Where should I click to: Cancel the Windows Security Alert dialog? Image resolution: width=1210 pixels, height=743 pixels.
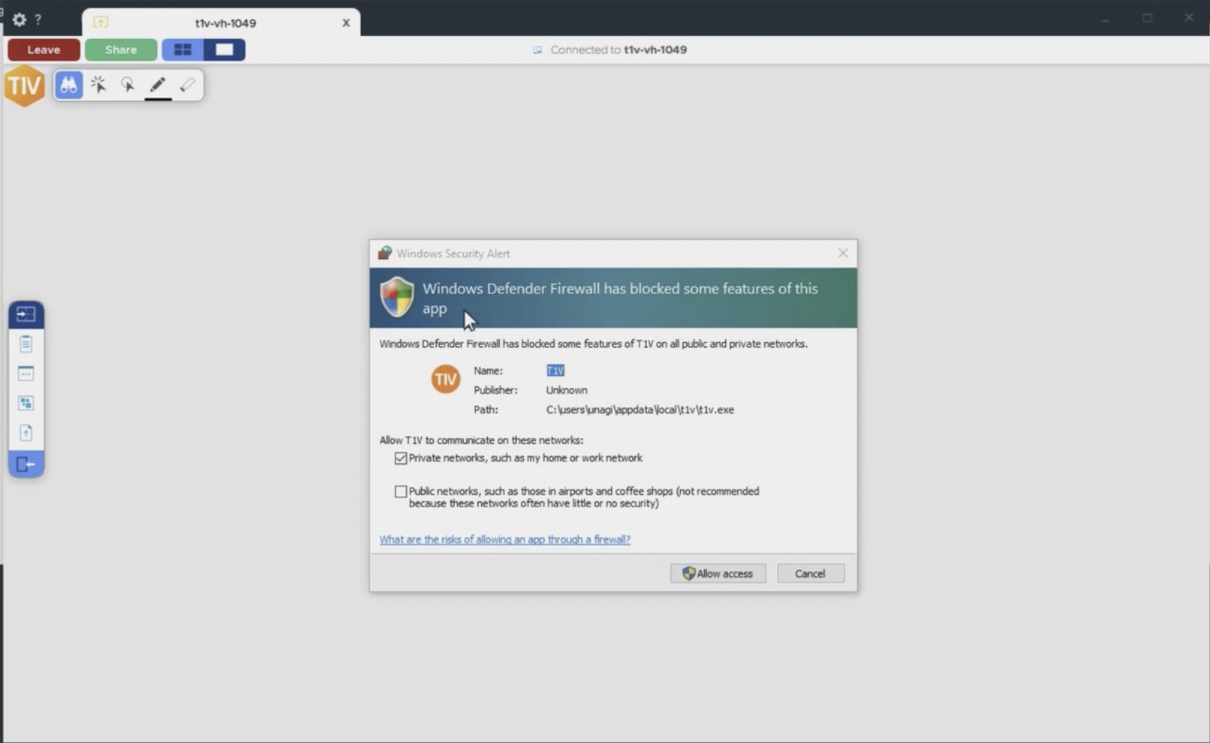pyautogui.click(x=810, y=573)
